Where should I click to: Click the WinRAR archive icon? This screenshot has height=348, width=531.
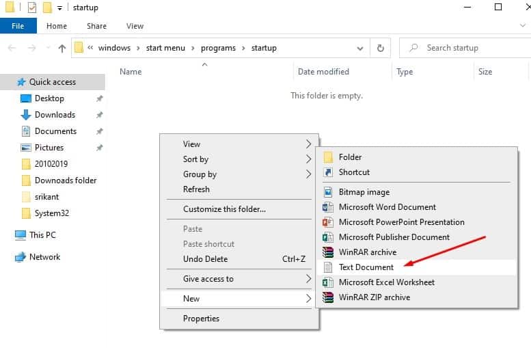[327, 252]
